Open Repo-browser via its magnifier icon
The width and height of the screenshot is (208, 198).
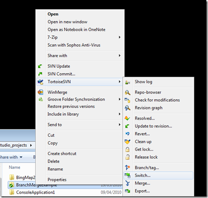coord(127,93)
